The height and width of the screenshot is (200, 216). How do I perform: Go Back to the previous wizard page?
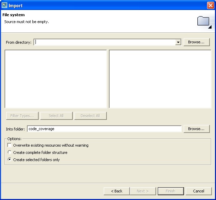click(116, 191)
